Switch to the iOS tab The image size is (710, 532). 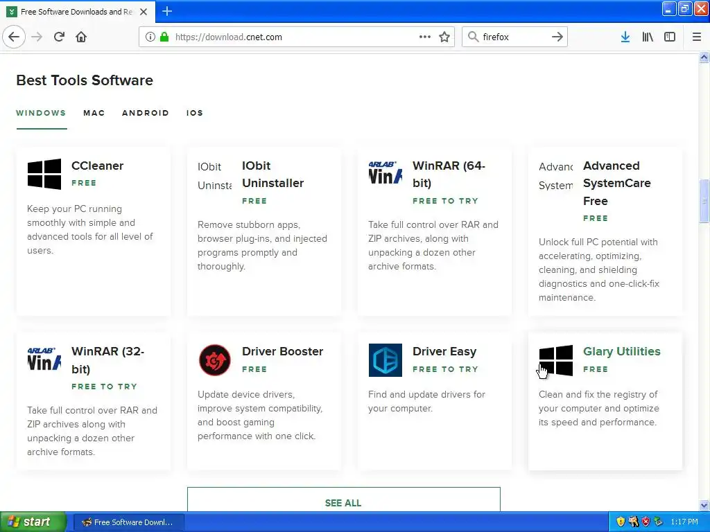[195, 113]
